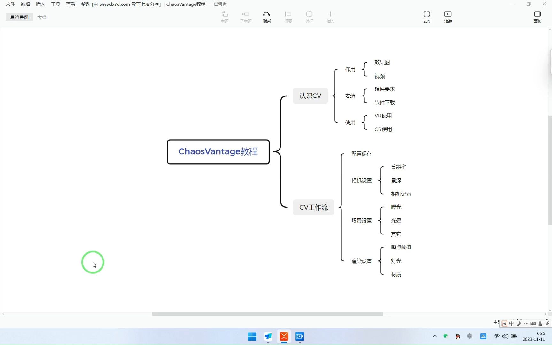Select the CR使用 node
The height and width of the screenshot is (345, 552).
click(x=383, y=129)
